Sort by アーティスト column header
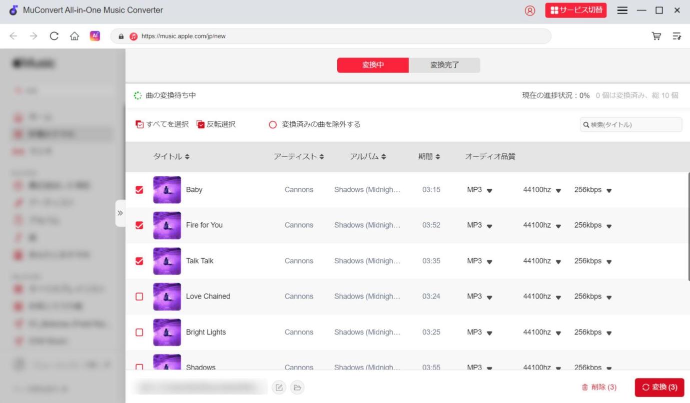 [299, 157]
